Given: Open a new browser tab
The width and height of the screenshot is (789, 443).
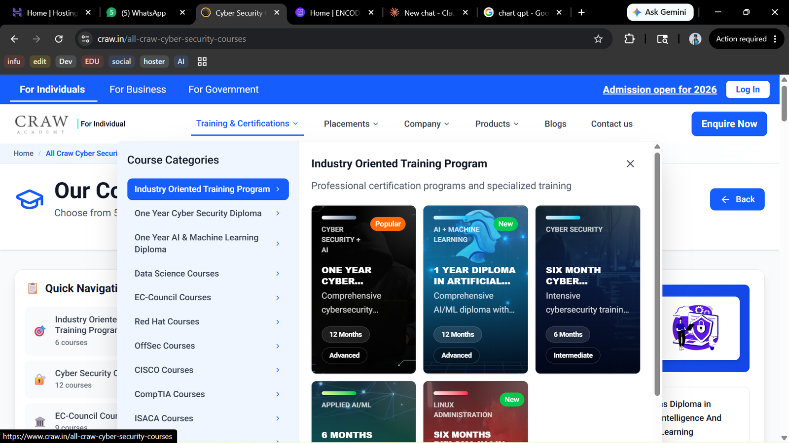Looking at the screenshot, I should (581, 13).
